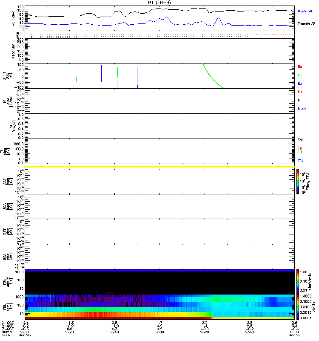Click the upper FBK color scale bar
Screen dimensions: 319x341
(298, 282)
